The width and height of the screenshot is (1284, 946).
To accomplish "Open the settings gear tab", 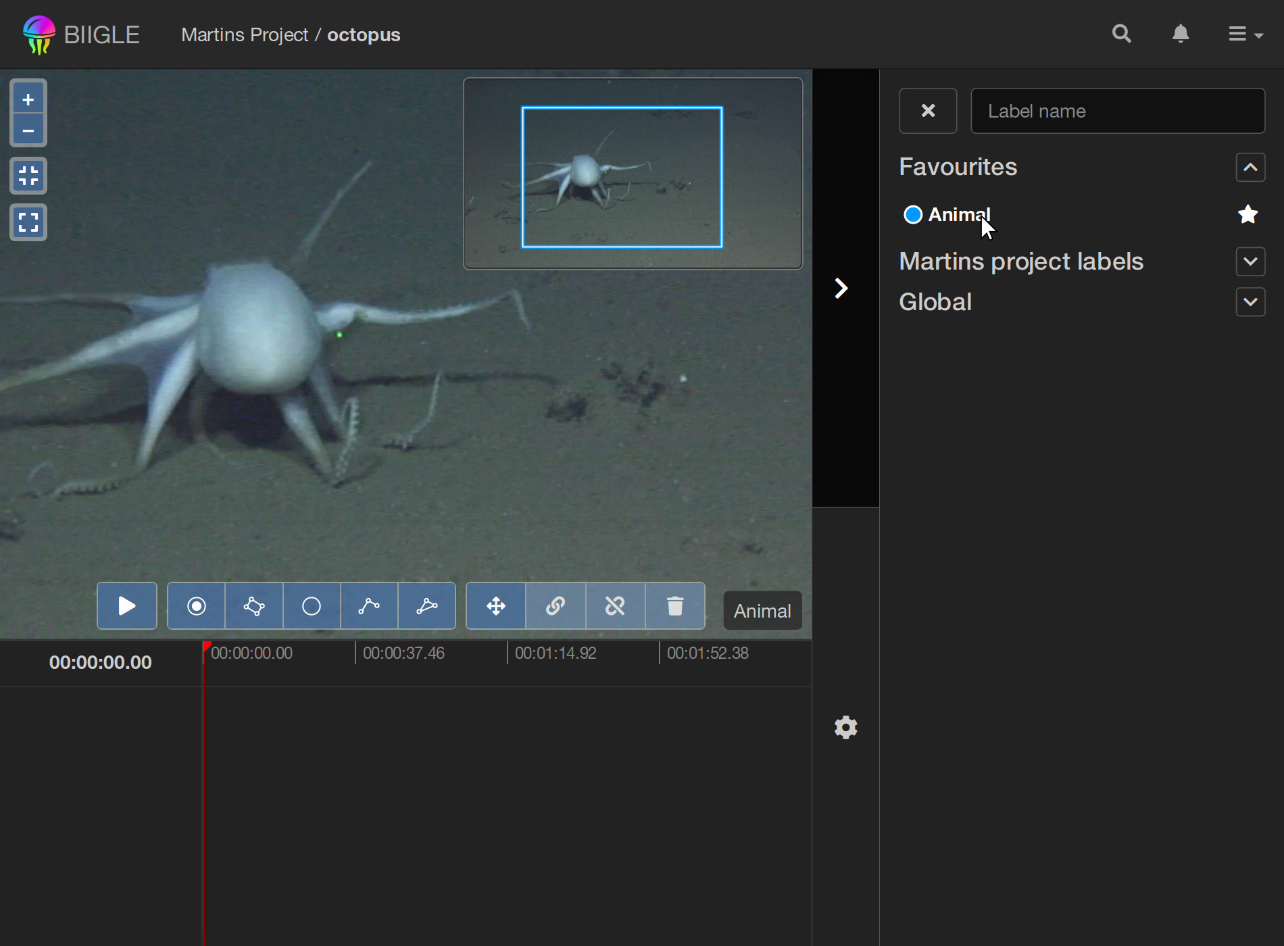I will coord(845,728).
